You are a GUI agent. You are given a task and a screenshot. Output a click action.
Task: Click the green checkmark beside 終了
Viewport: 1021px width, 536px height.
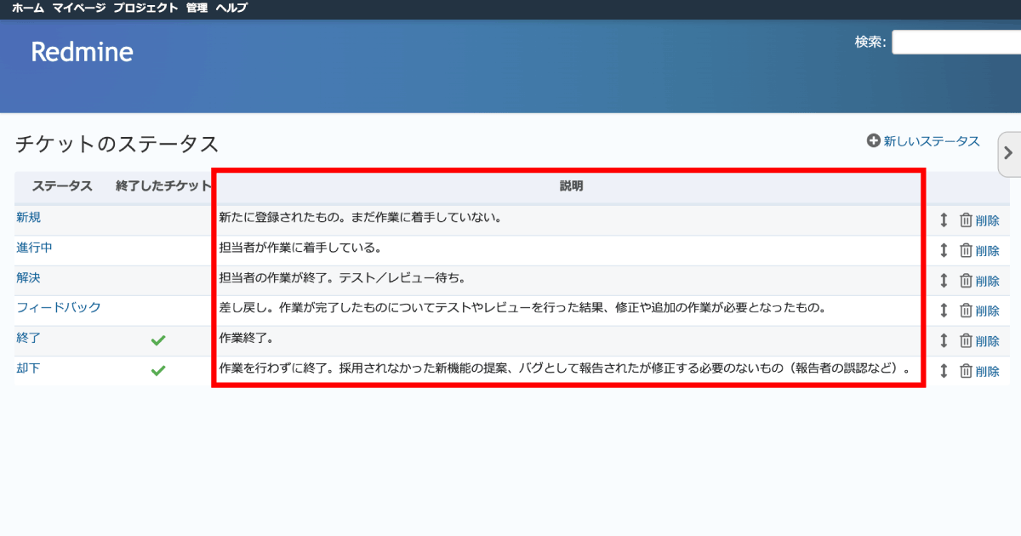point(158,339)
